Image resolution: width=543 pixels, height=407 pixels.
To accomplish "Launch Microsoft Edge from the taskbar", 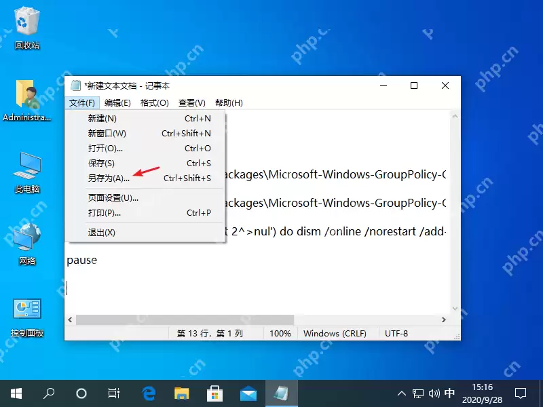I will coord(148,393).
